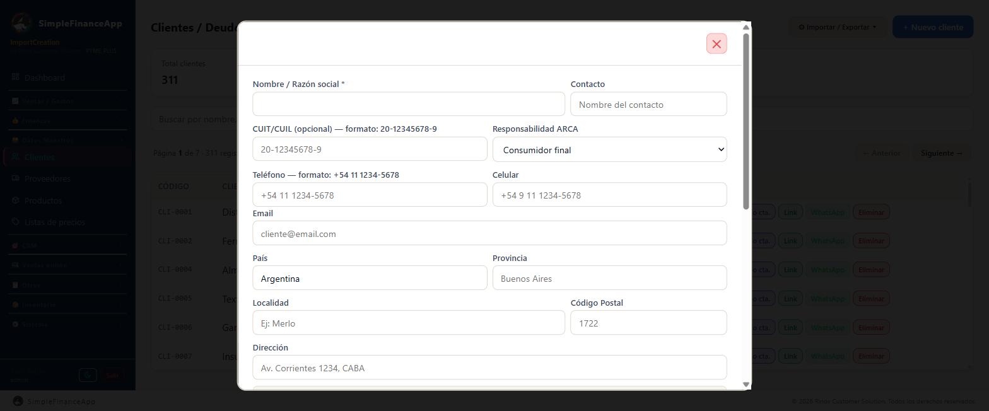Focus the Nombre / Razón social field
Viewport: 989px width, 411px height.
409,104
